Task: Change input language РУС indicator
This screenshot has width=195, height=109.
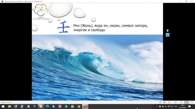Action: tap(176, 106)
